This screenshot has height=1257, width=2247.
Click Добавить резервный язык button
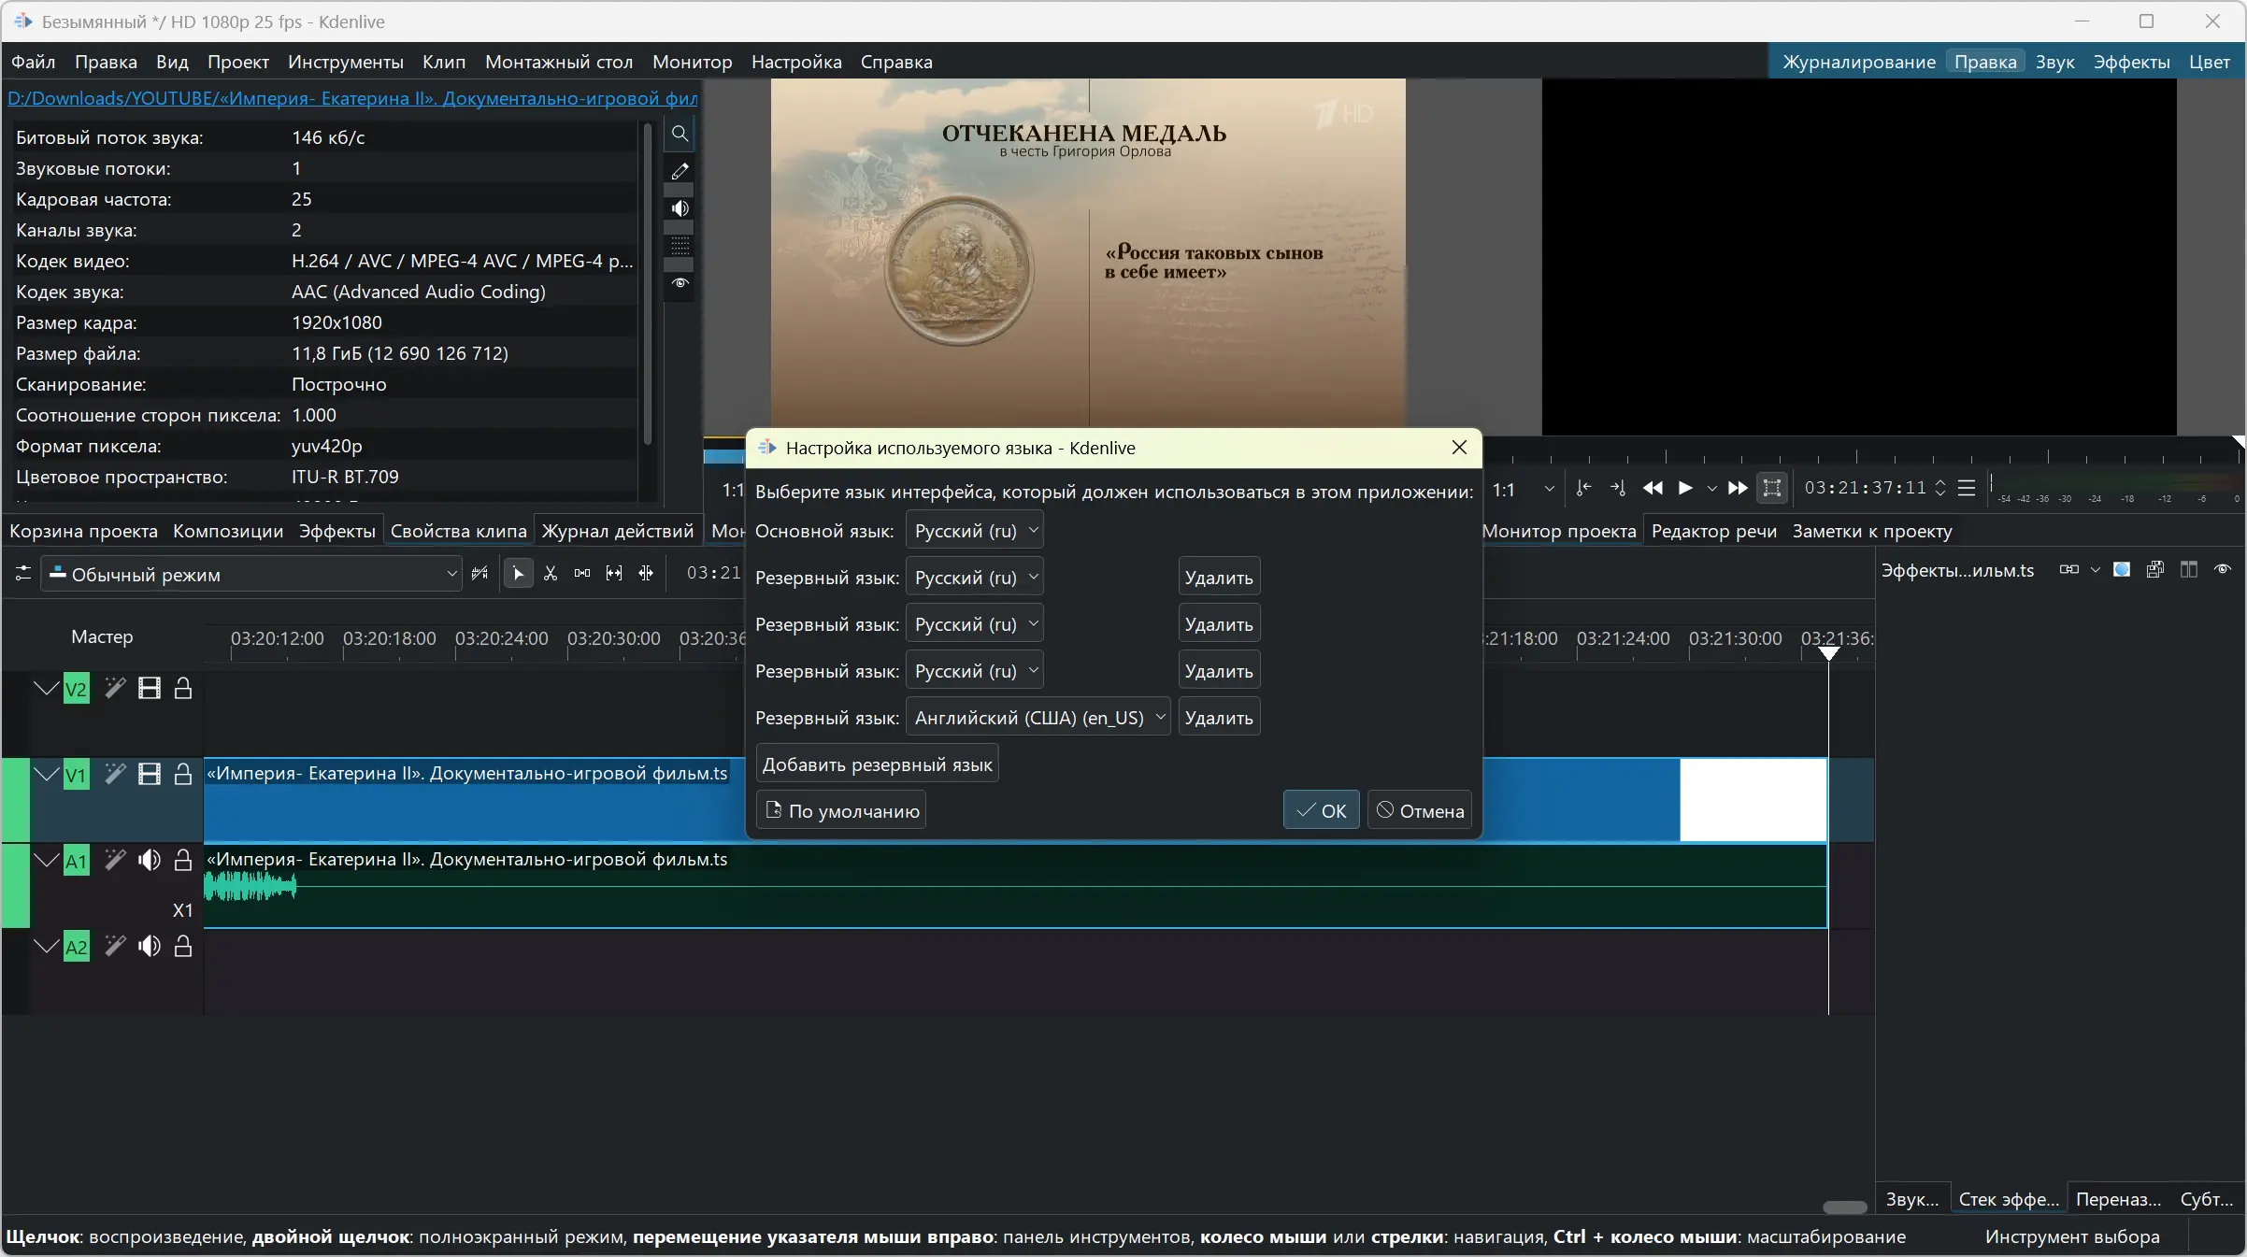877,764
